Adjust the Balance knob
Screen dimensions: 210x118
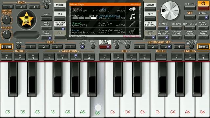(7, 34)
